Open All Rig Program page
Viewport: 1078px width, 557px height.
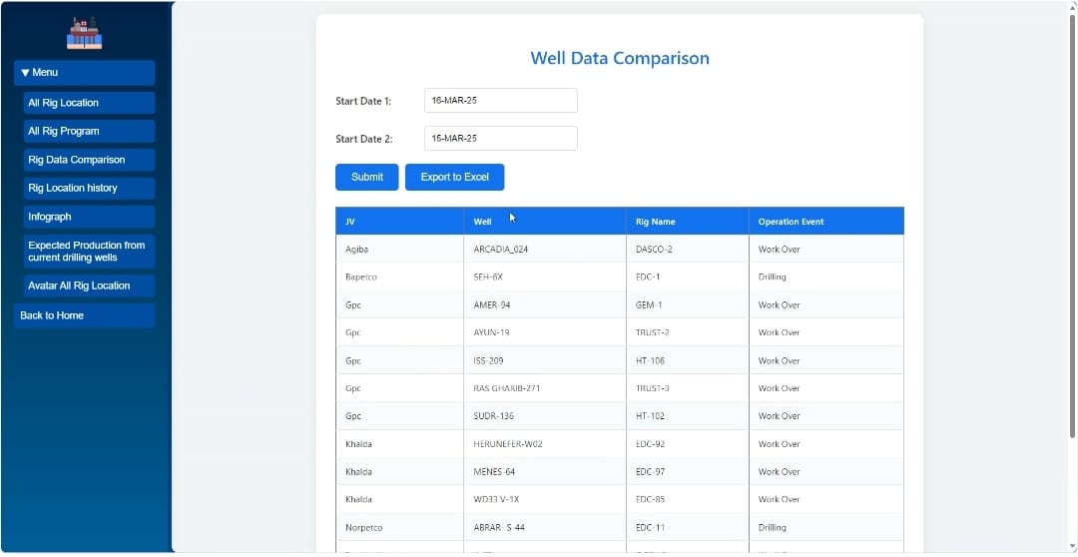tap(89, 132)
